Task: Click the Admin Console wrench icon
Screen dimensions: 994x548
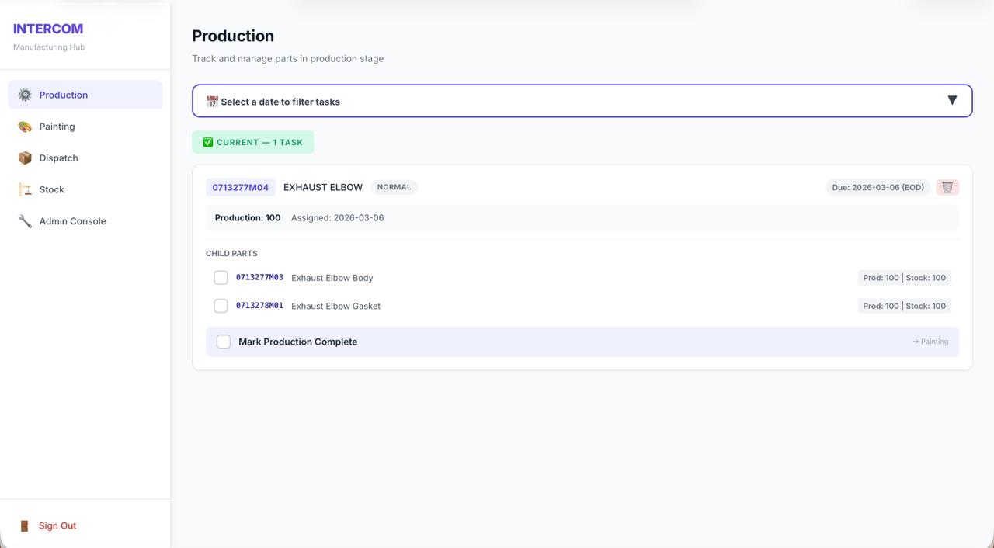Action: click(x=25, y=221)
